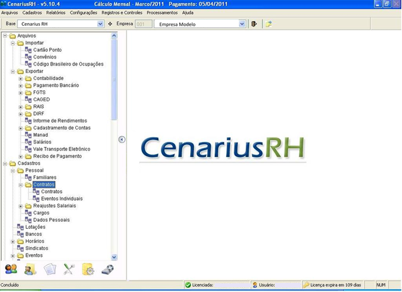The image size is (402, 292).
Task: Click the Usuário status bar icon
Action: click(255, 285)
